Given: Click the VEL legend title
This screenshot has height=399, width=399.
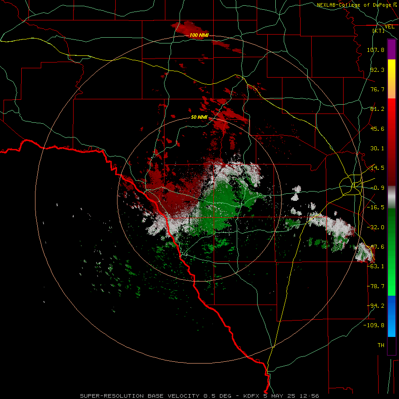Looking at the screenshot, I should point(390,27).
